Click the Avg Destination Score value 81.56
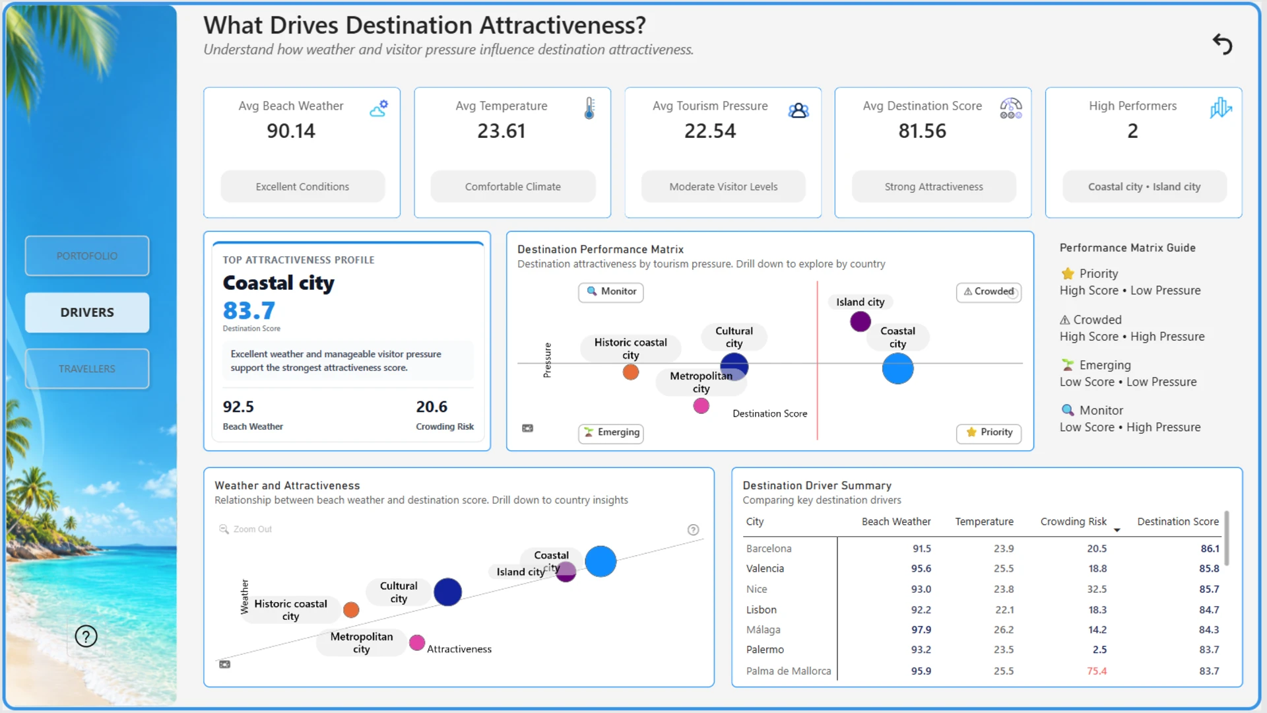1267x713 pixels. pos(922,131)
